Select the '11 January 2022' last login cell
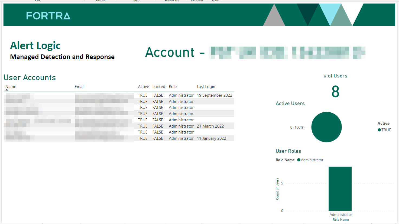 211,138
